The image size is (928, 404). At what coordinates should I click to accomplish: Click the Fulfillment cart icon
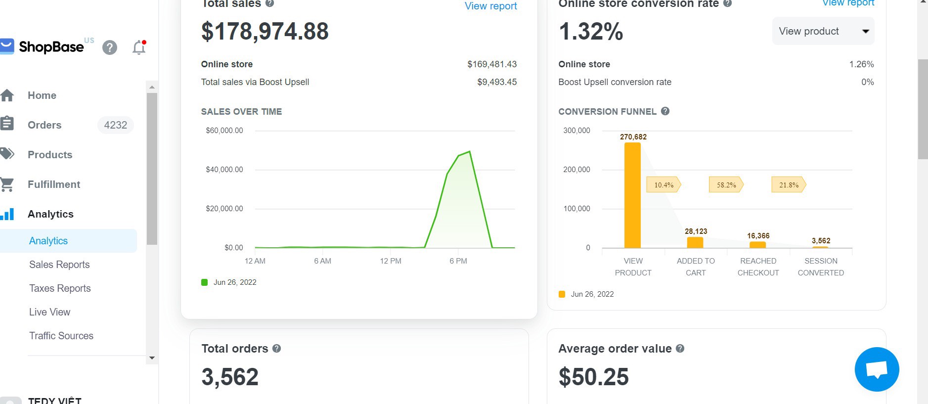[7, 184]
